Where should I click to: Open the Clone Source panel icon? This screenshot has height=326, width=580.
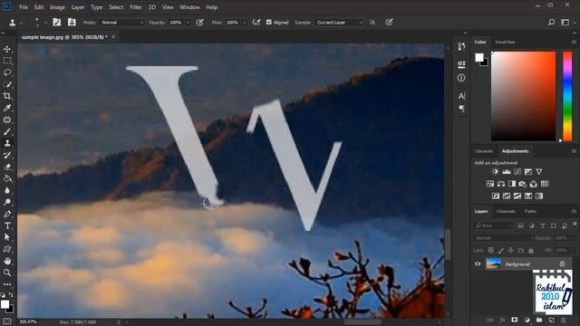coord(72,22)
